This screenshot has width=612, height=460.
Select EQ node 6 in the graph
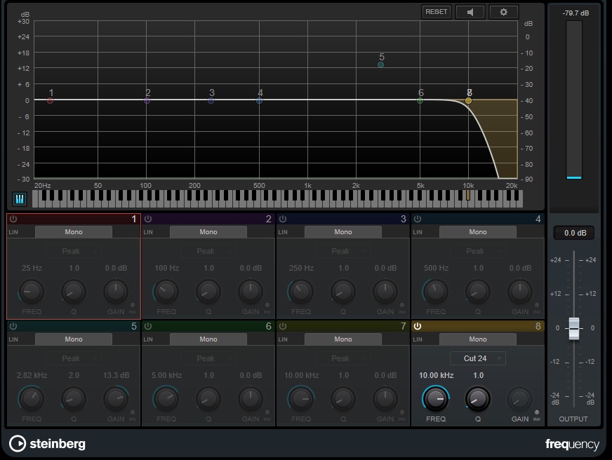[x=420, y=100]
